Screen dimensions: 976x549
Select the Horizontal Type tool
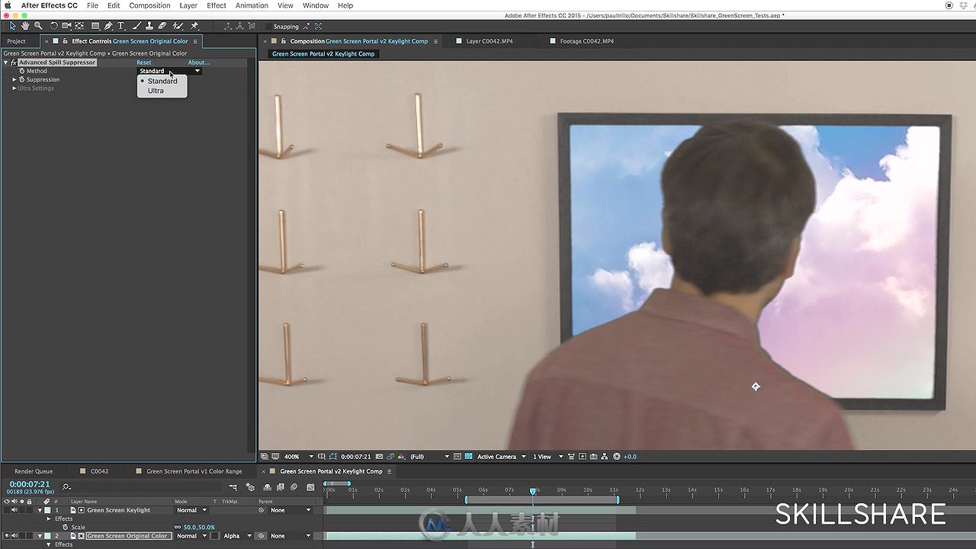(120, 26)
